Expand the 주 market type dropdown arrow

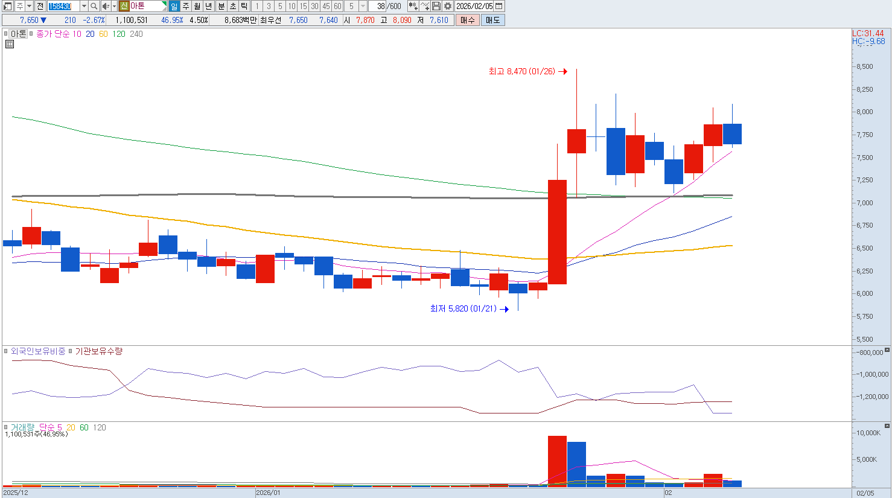29,6
